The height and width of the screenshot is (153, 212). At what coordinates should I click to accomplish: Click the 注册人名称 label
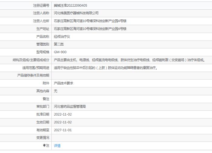41,13
